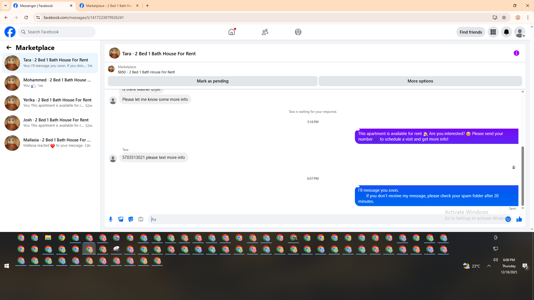Open More options for the listing
The image size is (534, 300).
pos(420,81)
